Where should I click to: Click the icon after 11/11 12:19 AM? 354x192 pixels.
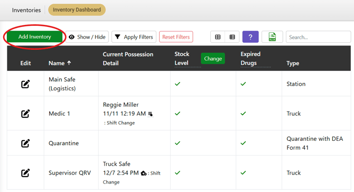pyautogui.click(x=151, y=114)
